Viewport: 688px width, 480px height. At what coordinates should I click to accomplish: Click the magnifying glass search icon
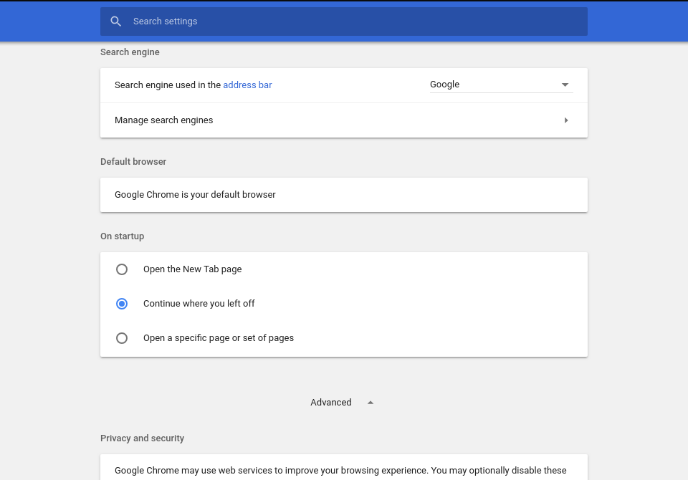[x=115, y=21]
